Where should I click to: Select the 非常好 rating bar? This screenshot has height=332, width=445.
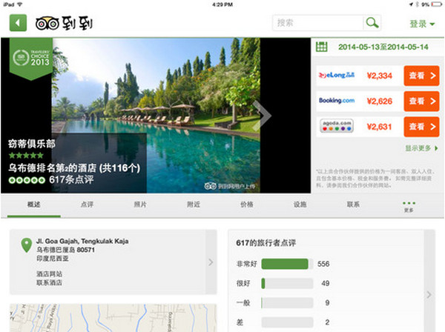pyautogui.click(x=284, y=264)
